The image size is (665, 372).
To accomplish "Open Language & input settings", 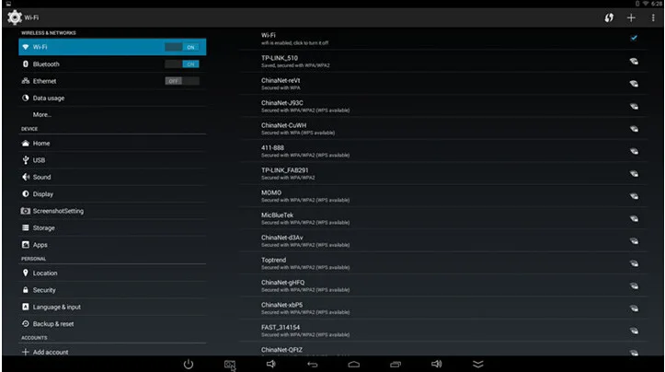I will (112, 307).
